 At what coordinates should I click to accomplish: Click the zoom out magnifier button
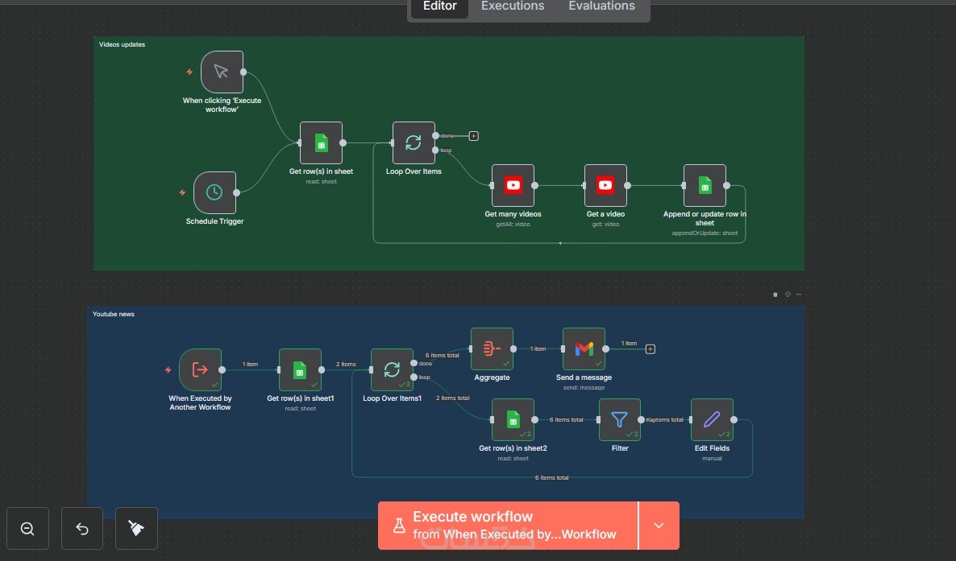click(27, 529)
